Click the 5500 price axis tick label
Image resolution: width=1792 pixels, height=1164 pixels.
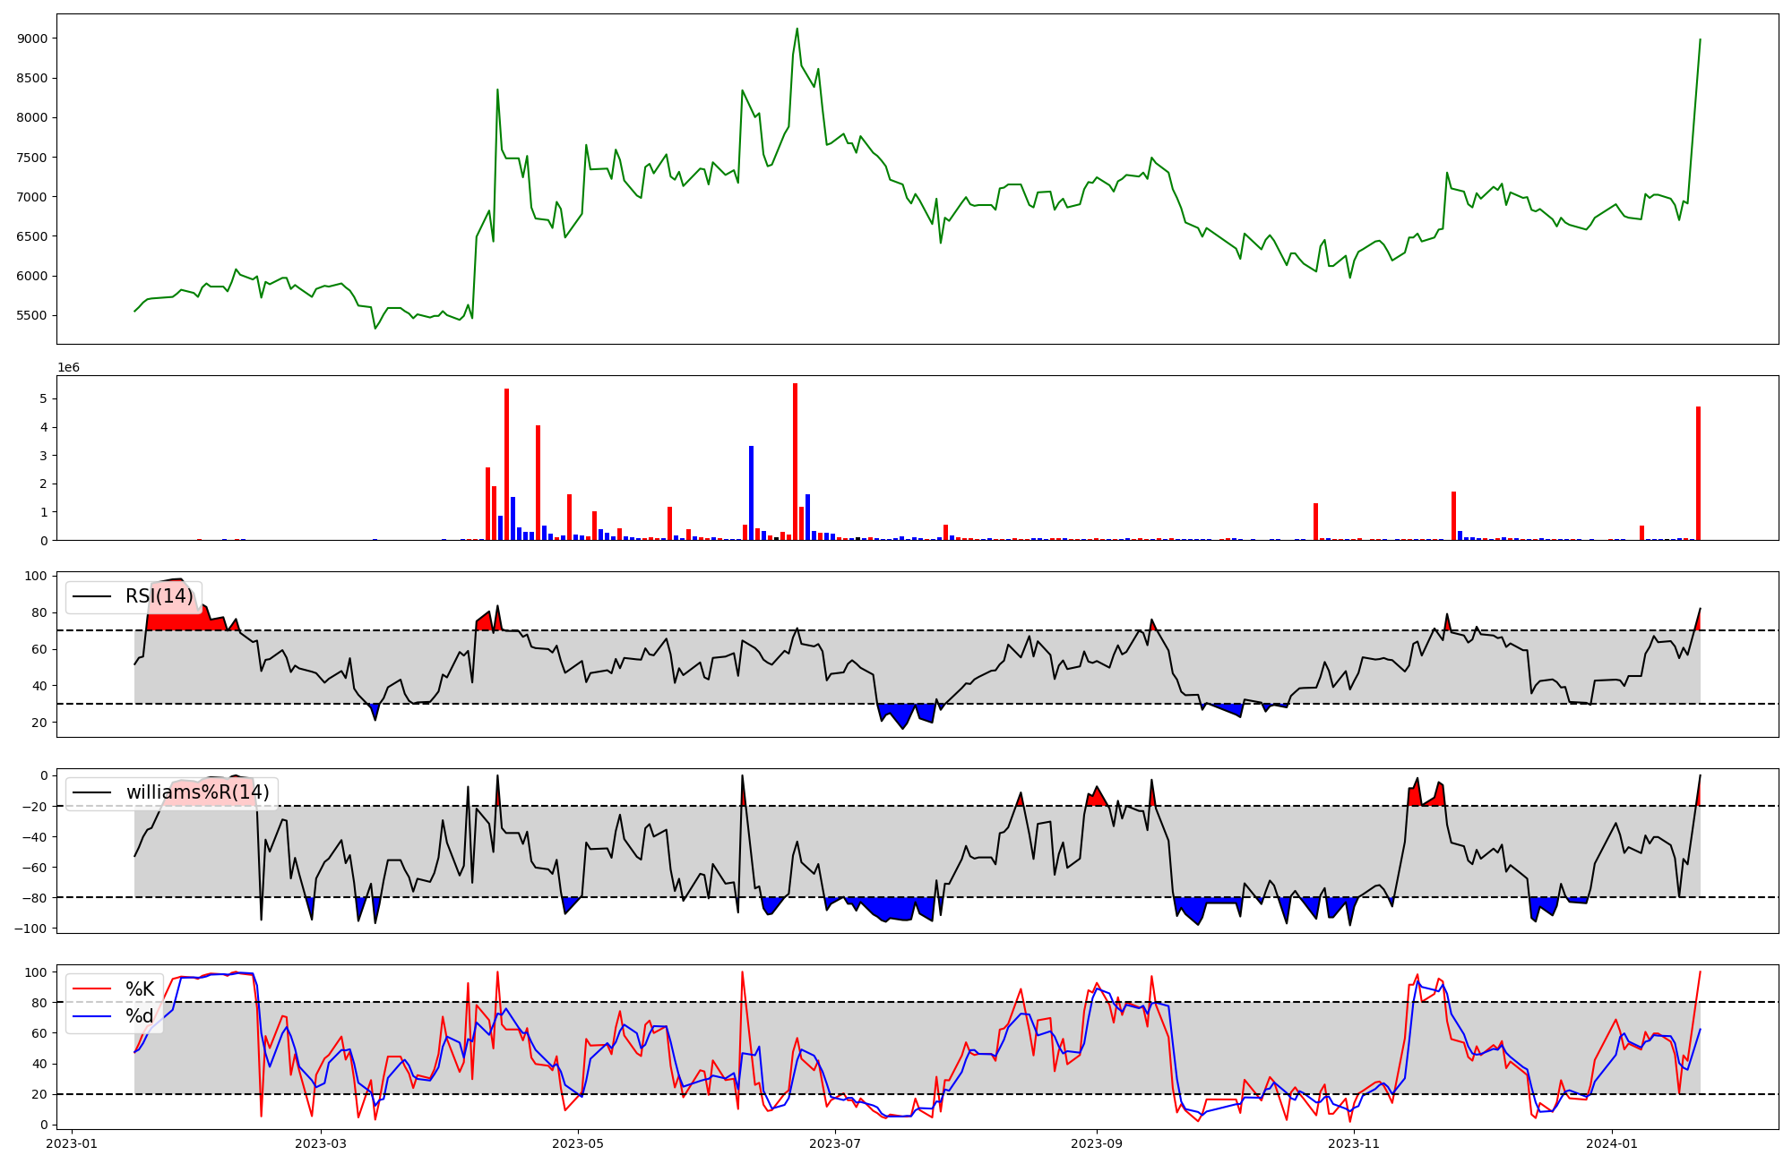(32, 315)
